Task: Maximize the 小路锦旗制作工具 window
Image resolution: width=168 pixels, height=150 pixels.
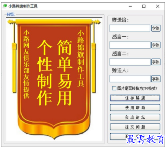Action: (144, 6)
